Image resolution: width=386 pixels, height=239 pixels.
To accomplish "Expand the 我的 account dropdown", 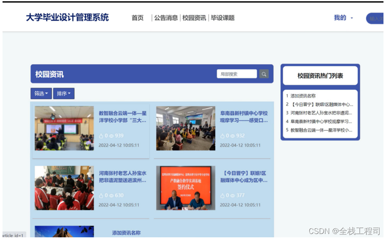I will [x=344, y=18].
